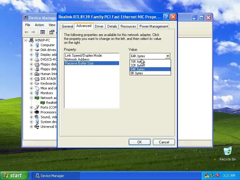Click Device Manager console tree toolbar icon

pyautogui.click(x=43, y=32)
